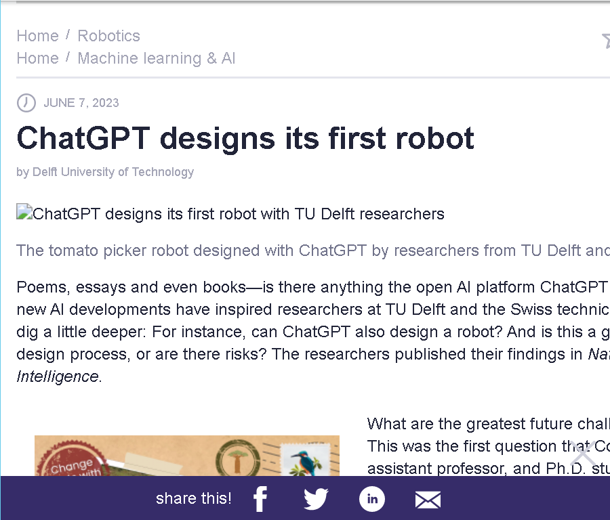
Task: Open the Change stamp advertisement banner
Action: (187, 456)
